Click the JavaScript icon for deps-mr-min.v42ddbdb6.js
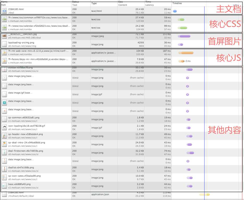The width and height of the screenshot is (244, 200). [x=4, y=61]
